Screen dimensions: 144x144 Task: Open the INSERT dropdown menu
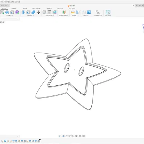click(x=86, y=15)
